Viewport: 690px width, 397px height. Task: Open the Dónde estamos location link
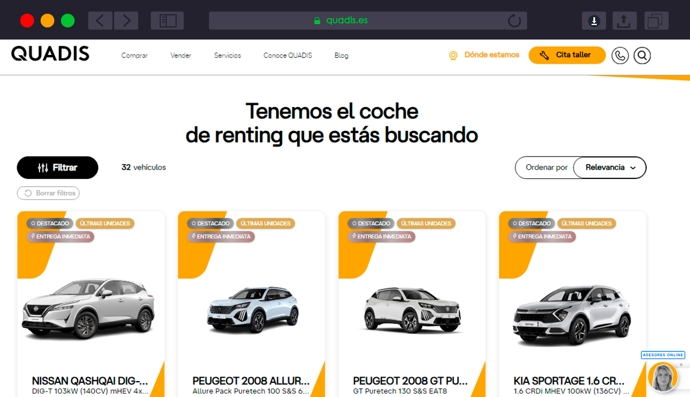coord(484,55)
